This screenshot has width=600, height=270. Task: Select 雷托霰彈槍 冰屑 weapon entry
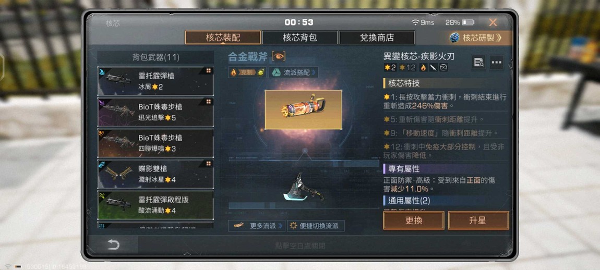tap(156, 81)
